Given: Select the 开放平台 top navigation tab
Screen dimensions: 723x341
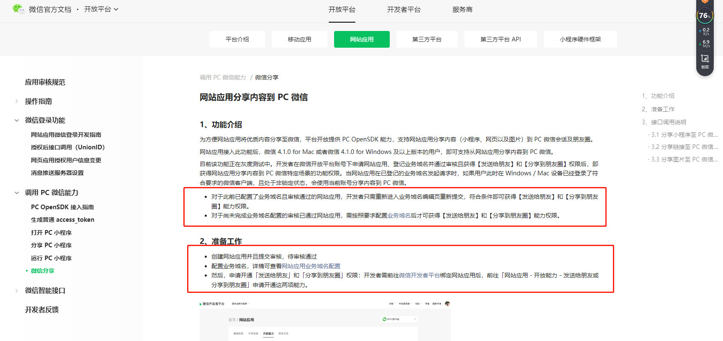Looking at the screenshot, I should coord(342,10).
